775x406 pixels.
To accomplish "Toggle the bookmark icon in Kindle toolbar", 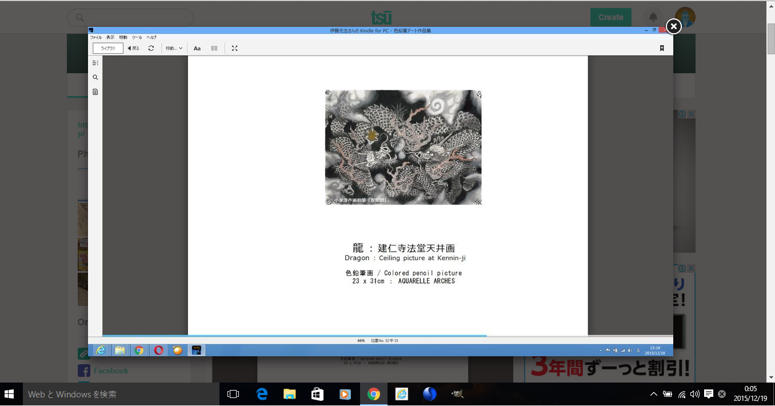I will [x=662, y=49].
